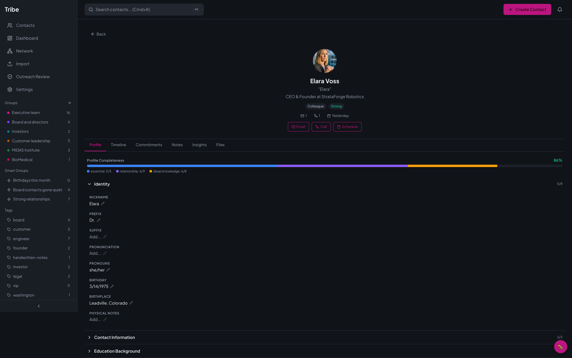
Task: Click the deep knowledge legend swatch
Action: click(x=151, y=171)
